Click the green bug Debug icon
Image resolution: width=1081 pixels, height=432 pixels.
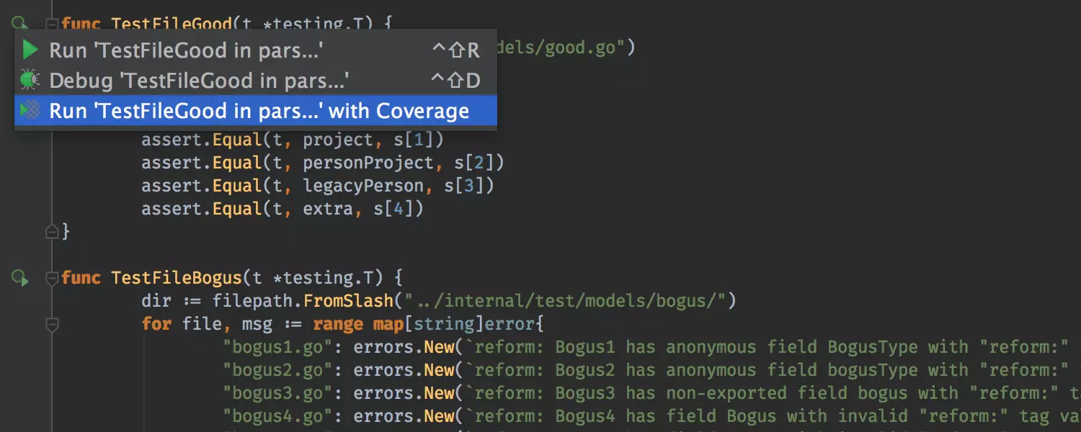click(x=30, y=80)
